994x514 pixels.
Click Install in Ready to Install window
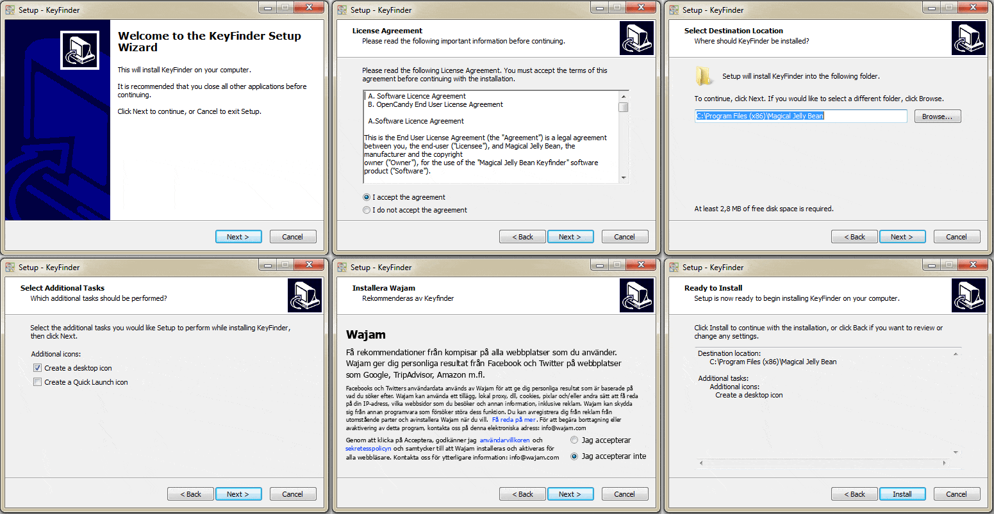902,494
